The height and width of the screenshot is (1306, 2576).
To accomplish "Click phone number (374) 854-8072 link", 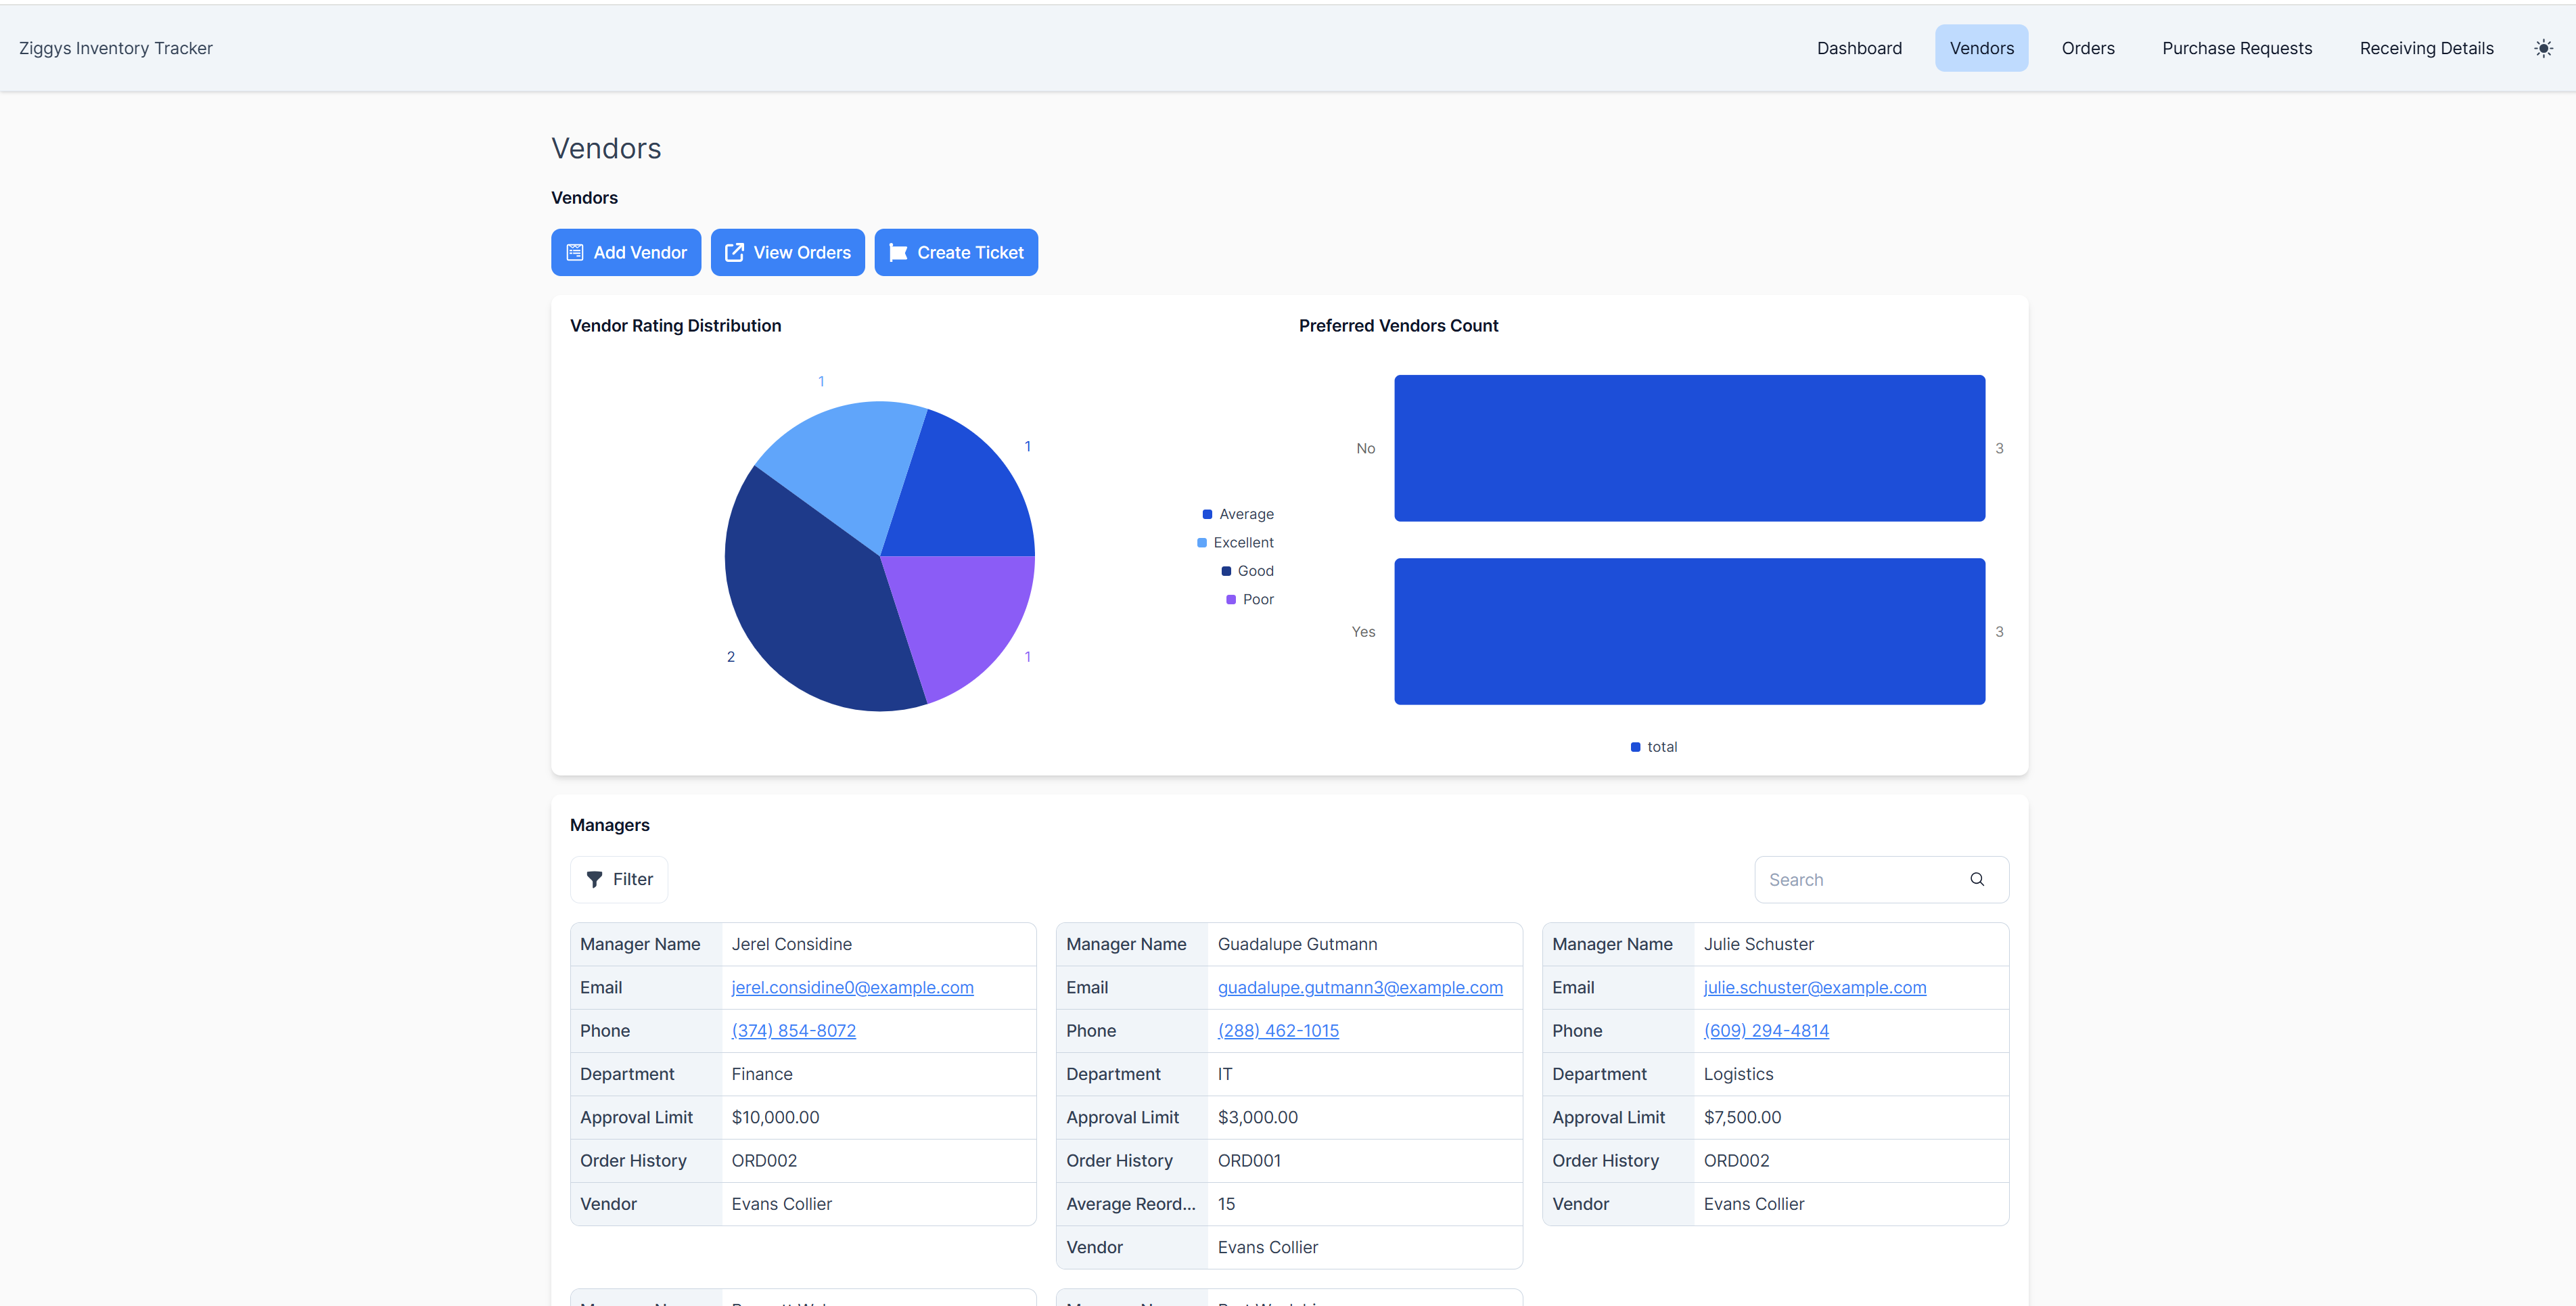I will point(793,1029).
